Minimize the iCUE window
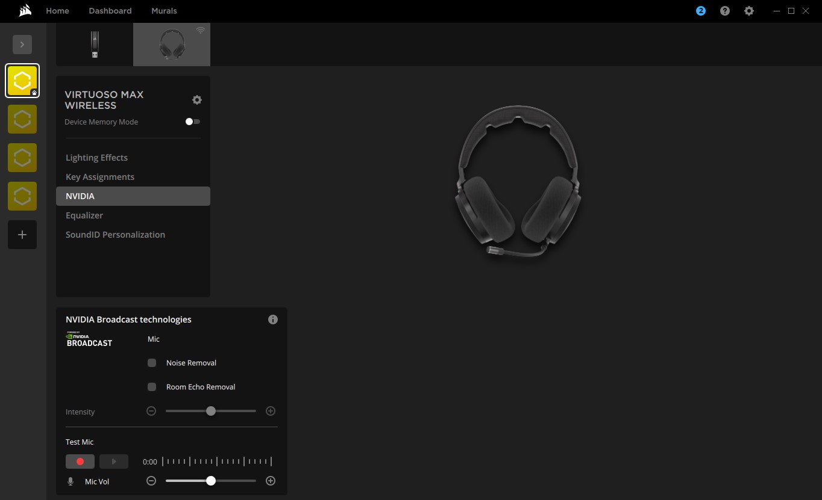 (777, 11)
